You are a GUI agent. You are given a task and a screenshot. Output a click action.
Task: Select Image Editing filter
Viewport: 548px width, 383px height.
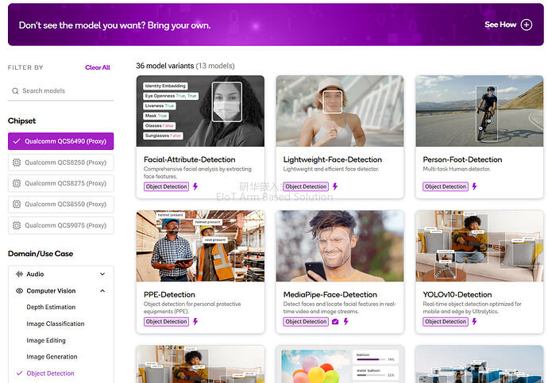pyautogui.click(x=46, y=340)
